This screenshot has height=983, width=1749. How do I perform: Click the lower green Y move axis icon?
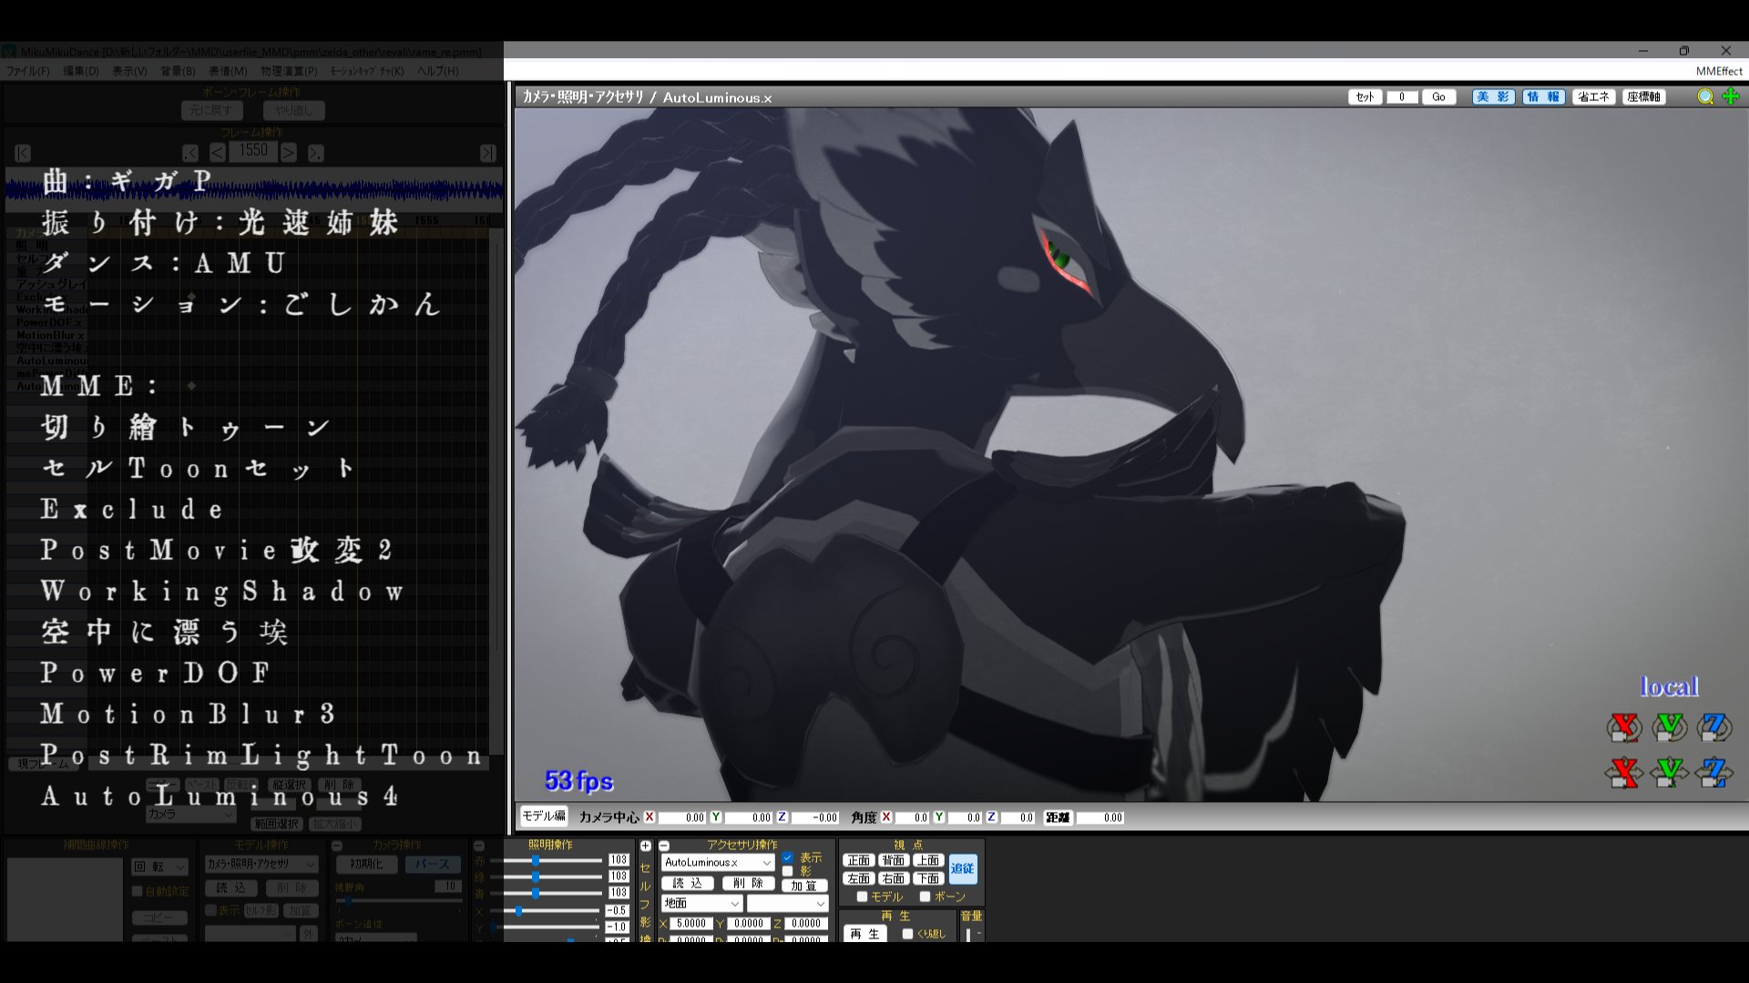tap(1669, 772)
